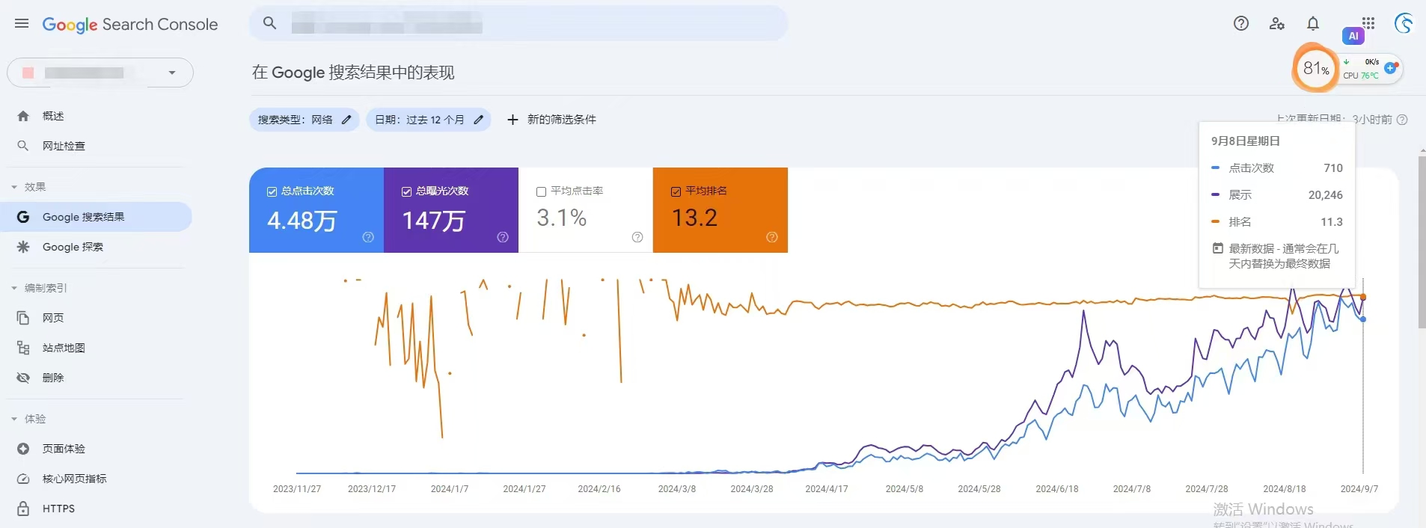Open the 概述 sidebar item
This screenshot has height=528, width=1426.
point(53,116)
